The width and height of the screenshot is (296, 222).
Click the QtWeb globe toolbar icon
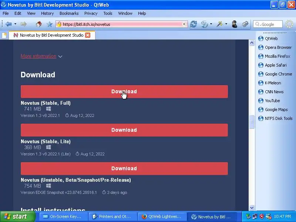204,24
